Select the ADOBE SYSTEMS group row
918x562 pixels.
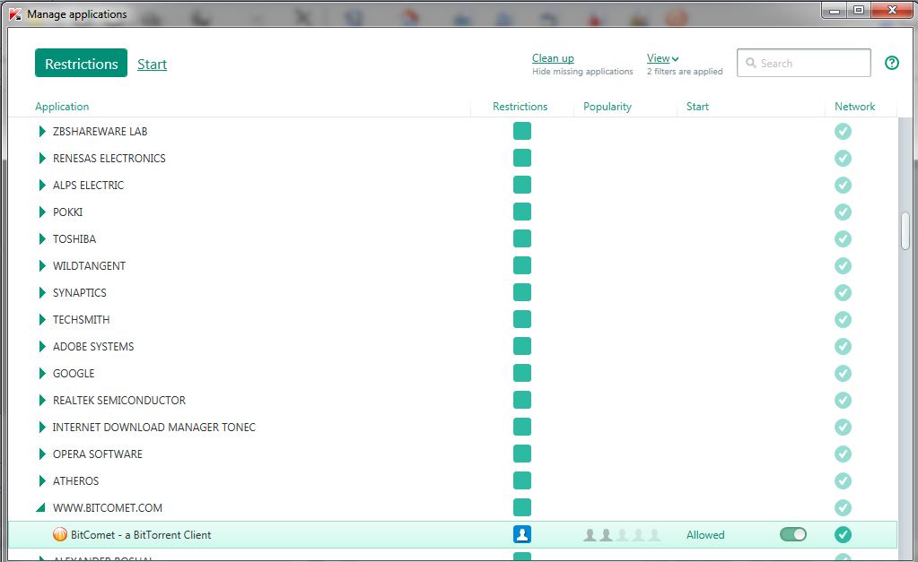pyautogui.click(x=452, y=346)
